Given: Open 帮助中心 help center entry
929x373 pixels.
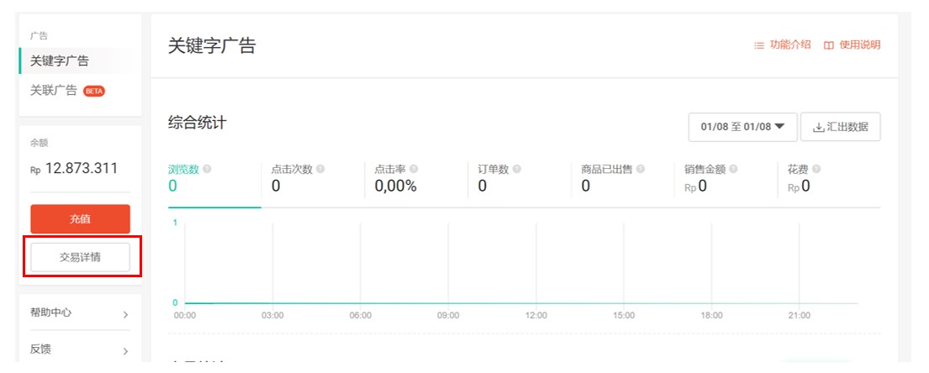Looking at the screenshot, I should (x=80, y=313).
